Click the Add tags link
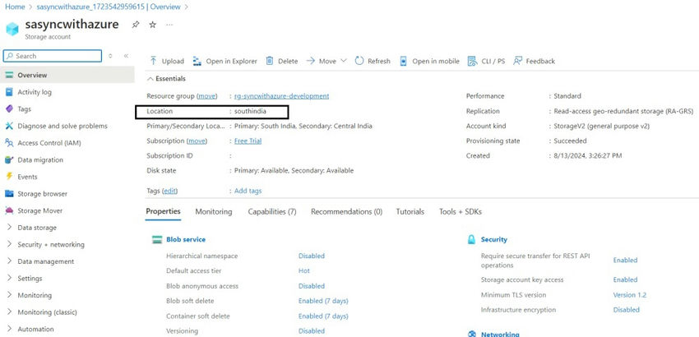The height and width of the screenshot is (337, 699). [x=248, y=191]
